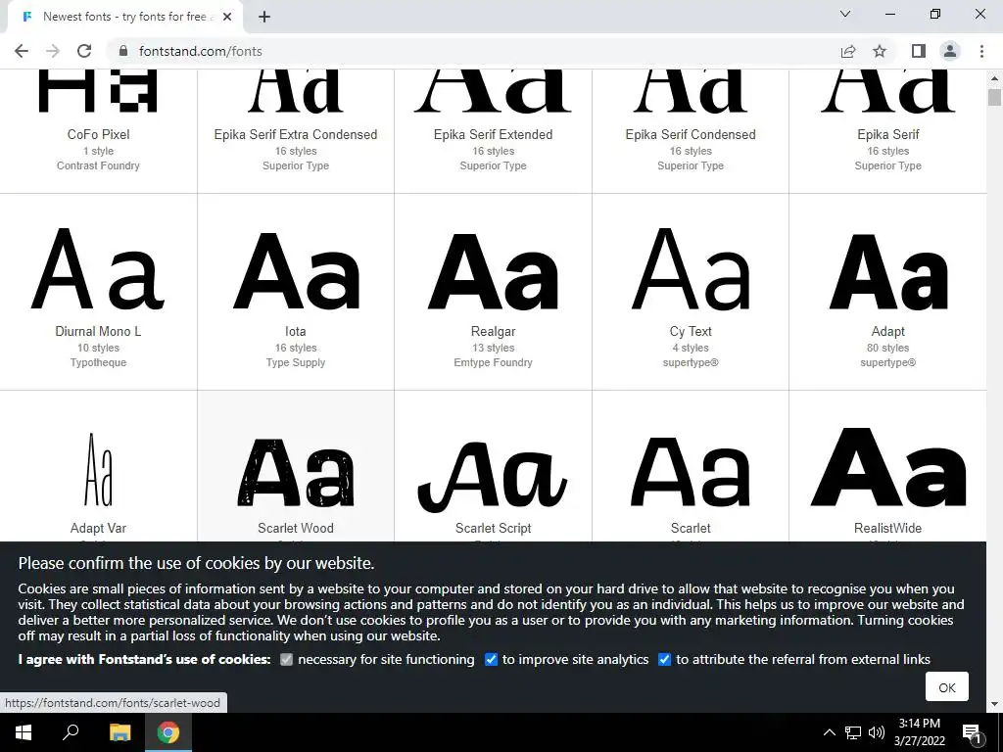Open the browser side panel

[x=919, y=51]
